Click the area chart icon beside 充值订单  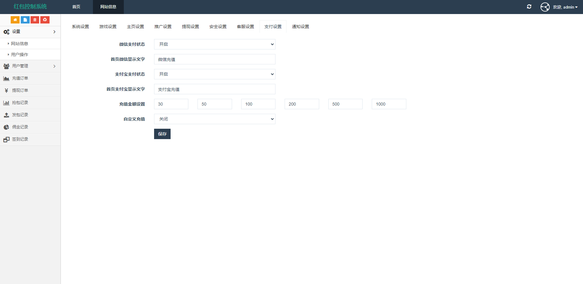[x=6, y=78]
